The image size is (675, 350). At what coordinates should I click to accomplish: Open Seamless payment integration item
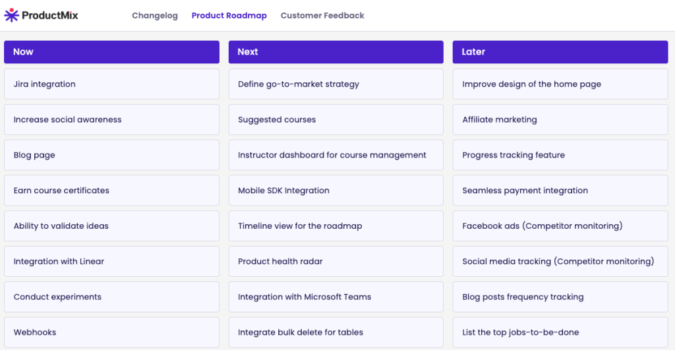[560, 190]
